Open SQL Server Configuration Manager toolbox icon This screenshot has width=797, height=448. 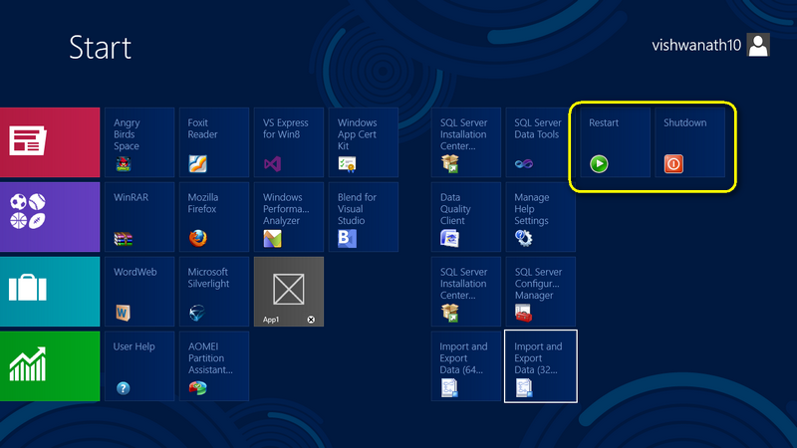point(524,313)
